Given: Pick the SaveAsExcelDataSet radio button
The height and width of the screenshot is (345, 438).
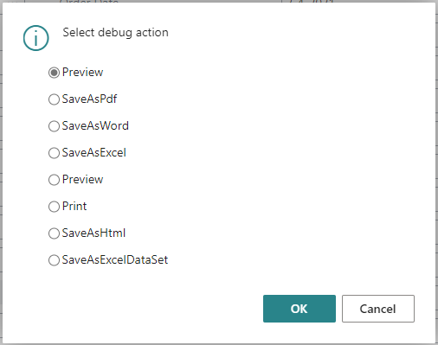Looking at the screenshot, I should (x=54, y=260).
